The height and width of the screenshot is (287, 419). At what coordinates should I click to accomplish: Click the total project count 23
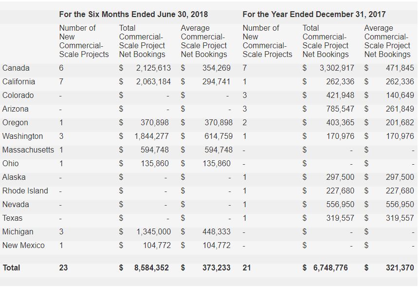[63, 268]
